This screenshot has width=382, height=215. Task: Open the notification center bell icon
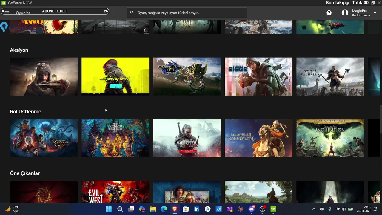(x=376, y=209)
